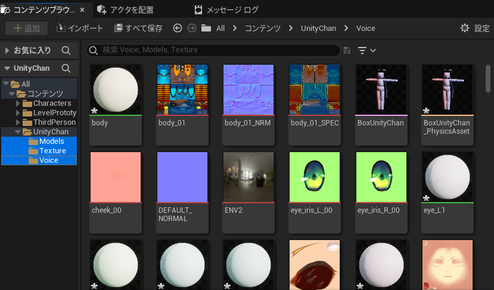Expand the ThirdPerson folder arrow
The height and width of the screenshot is (290, 494).
(18, 122)
